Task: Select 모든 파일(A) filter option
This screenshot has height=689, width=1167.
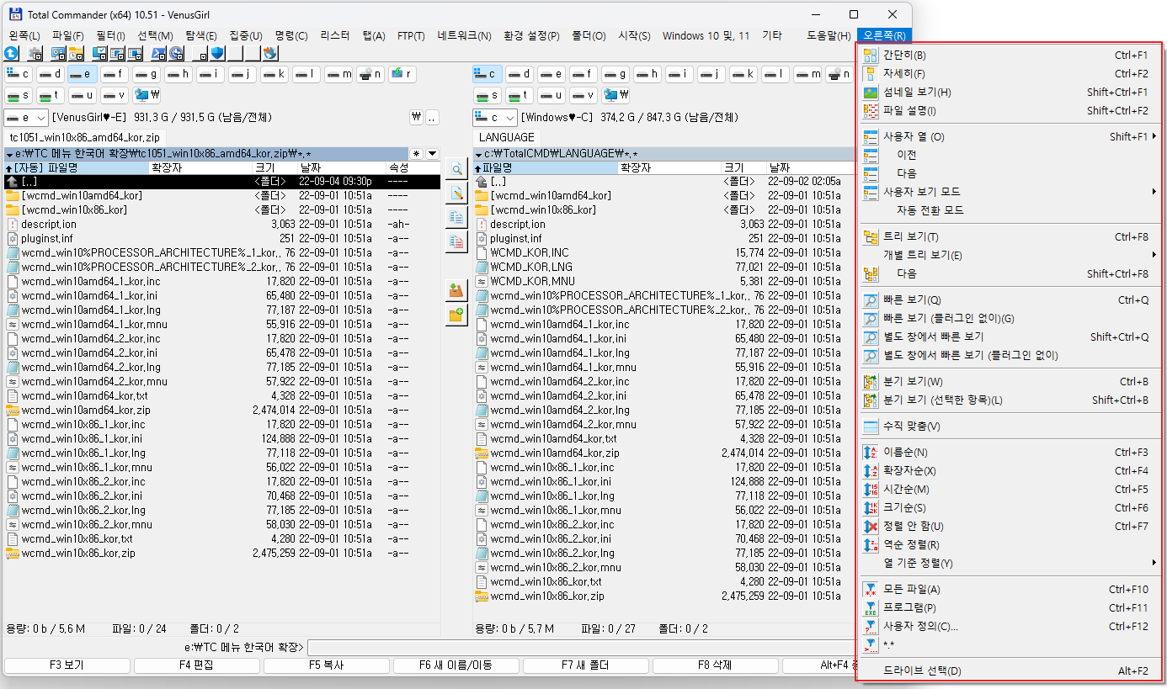Action: click(1009, 590)
